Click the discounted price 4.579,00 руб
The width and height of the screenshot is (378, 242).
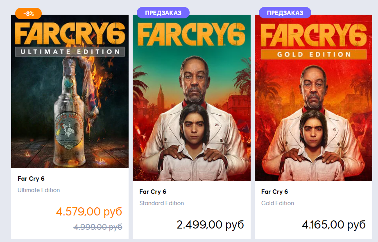(89, 212)
